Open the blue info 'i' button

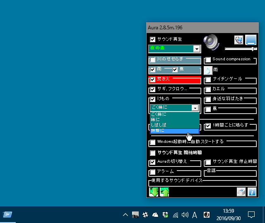click(252, 192)
